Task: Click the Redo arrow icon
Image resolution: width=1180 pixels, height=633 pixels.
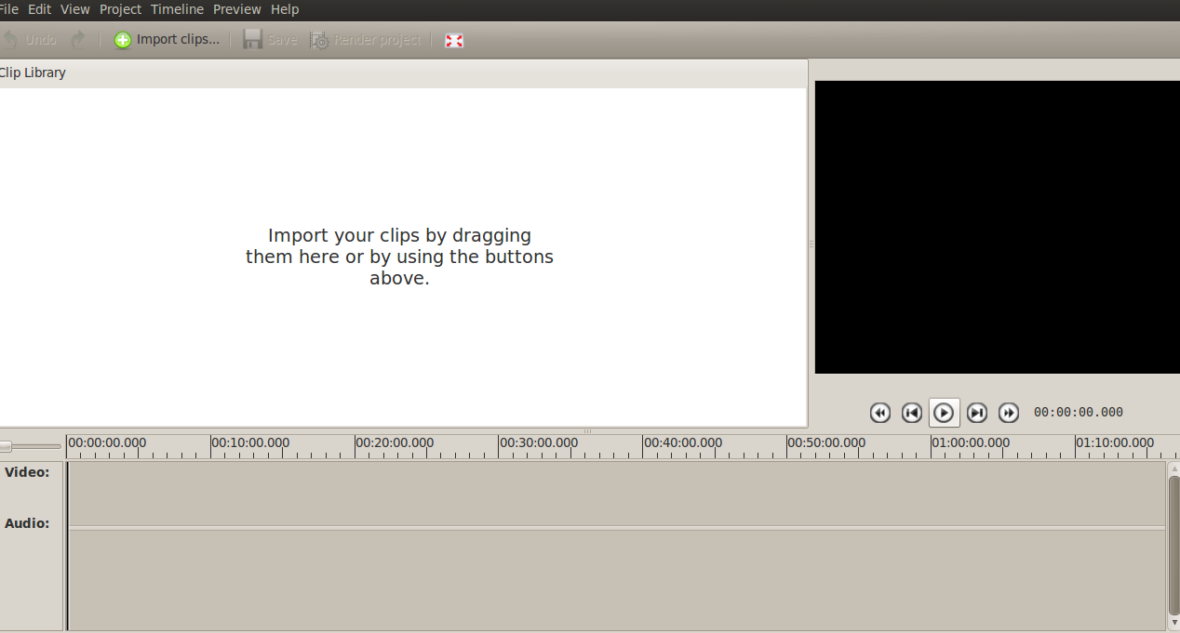Action: (78, 40)
